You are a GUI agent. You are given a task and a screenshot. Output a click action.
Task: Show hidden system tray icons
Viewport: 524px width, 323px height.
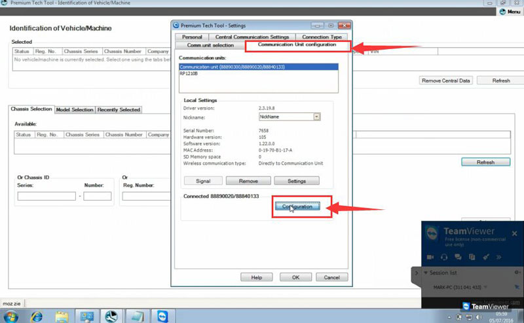pos(449,317)
